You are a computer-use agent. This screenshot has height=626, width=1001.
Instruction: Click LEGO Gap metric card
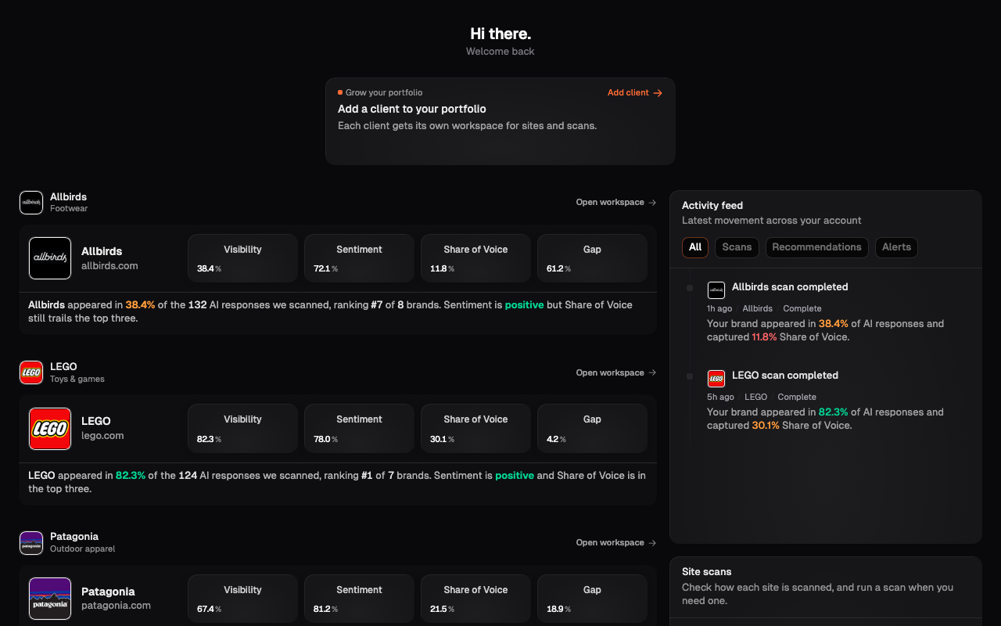tap(592, 428)
